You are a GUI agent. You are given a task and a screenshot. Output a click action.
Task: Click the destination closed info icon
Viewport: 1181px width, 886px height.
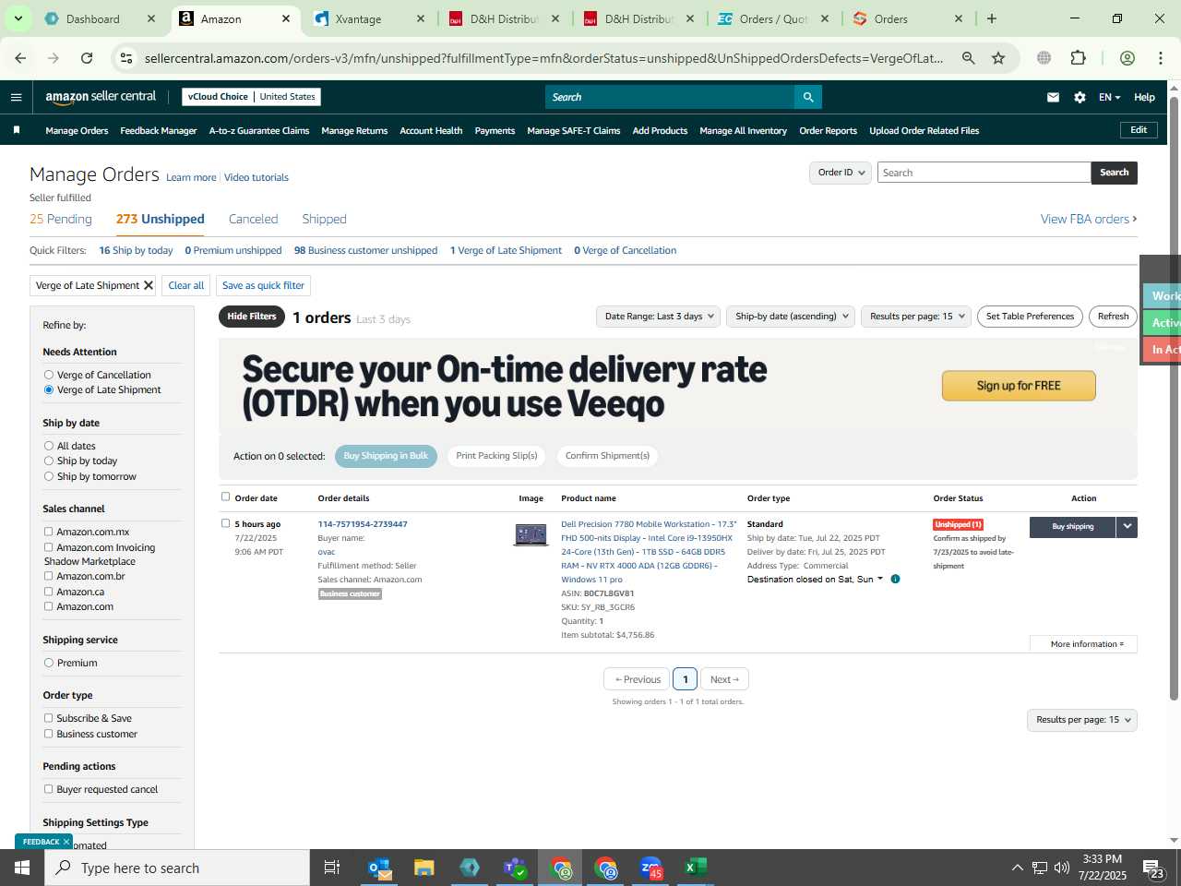(x=895, y=580)
